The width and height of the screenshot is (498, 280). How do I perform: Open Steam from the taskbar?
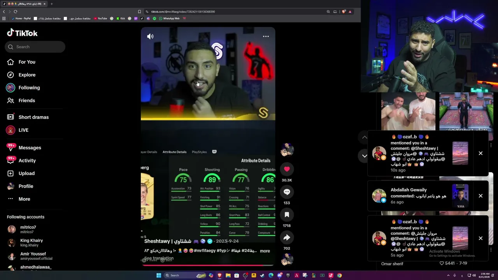tap(262, 276)
